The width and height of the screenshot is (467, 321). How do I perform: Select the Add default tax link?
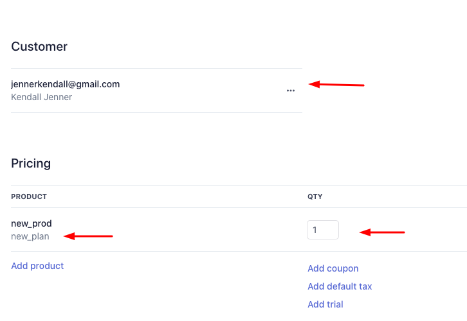point(340,286)
